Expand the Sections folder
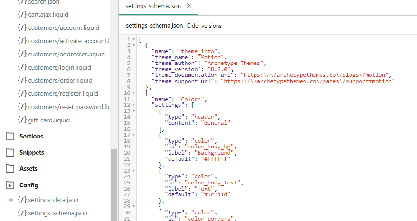 coord(31,136)
